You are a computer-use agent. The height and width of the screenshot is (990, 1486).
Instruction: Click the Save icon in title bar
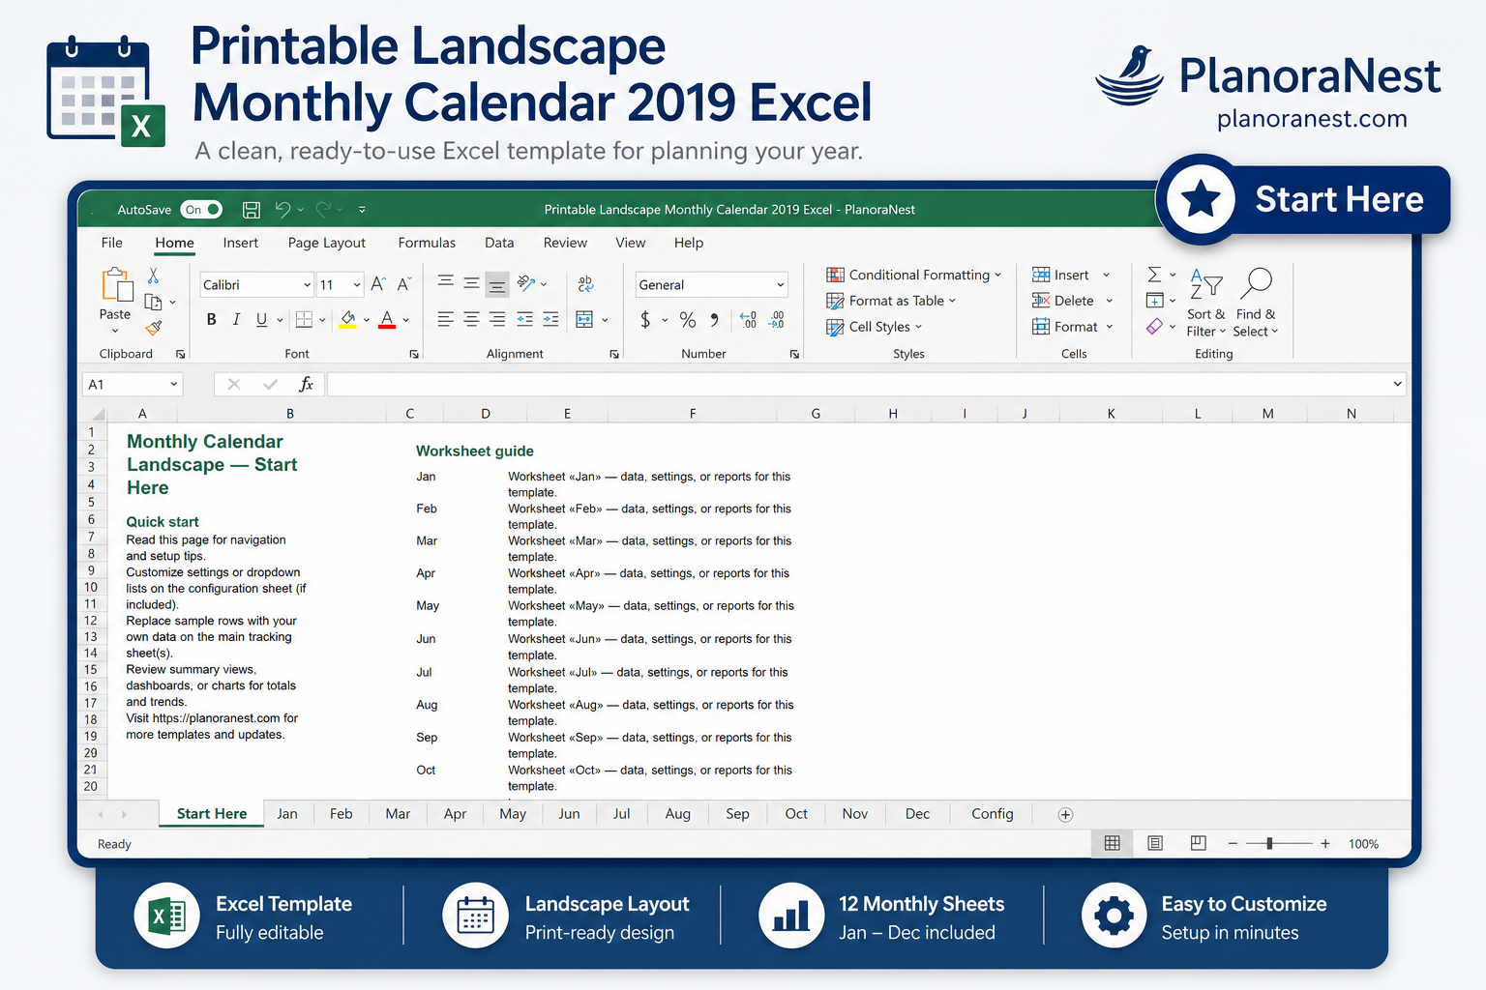pos(252,210)
